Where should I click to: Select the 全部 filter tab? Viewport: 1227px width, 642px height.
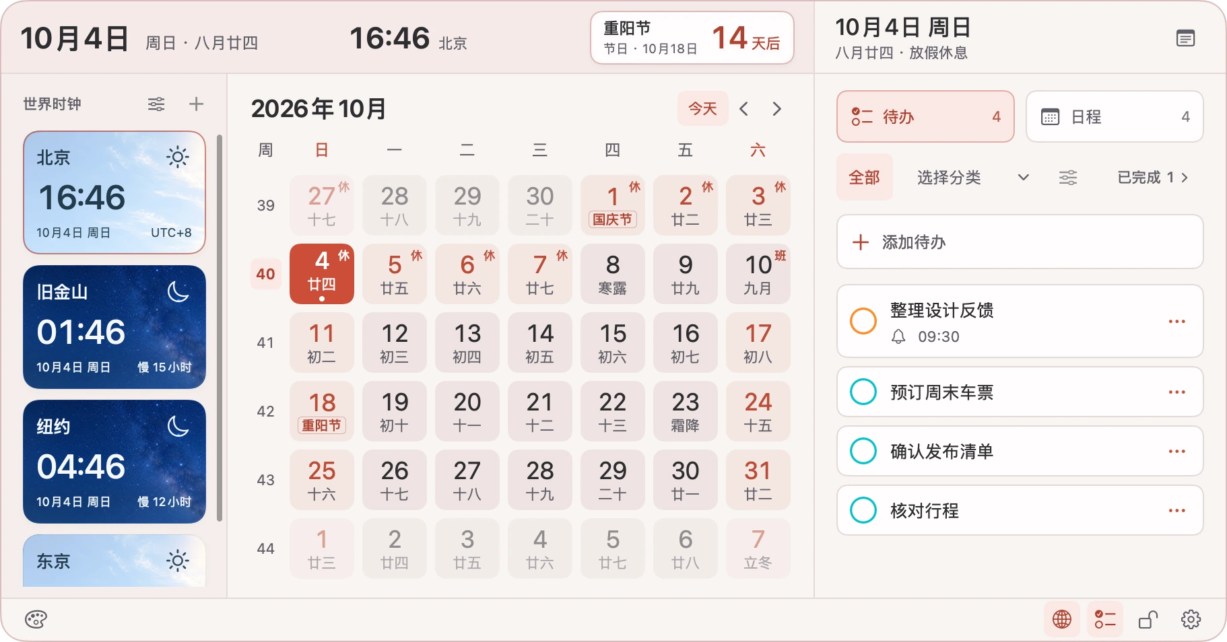click(865, 177)
